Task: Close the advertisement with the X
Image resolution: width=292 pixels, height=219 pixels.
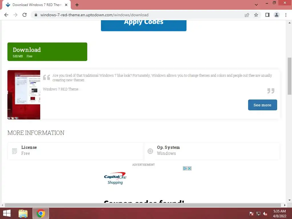Action: [189, 168]
